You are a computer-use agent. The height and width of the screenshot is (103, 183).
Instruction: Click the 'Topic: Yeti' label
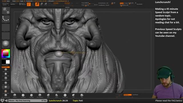coord(78,101)
